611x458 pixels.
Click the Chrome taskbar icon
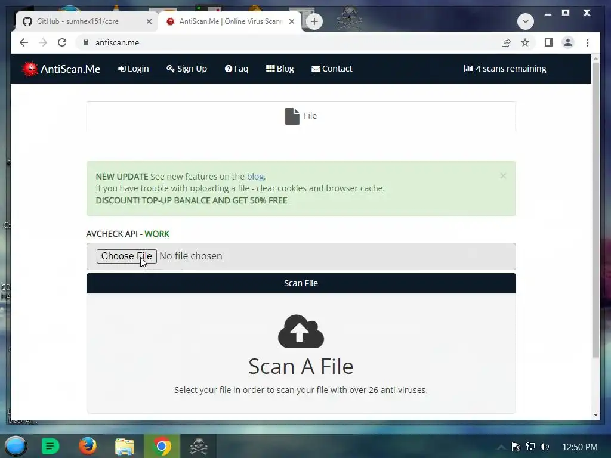tap(162, 446)
